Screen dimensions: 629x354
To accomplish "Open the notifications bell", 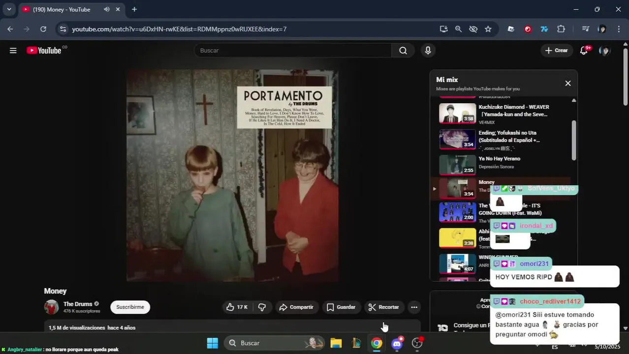I will pos(584,50).
